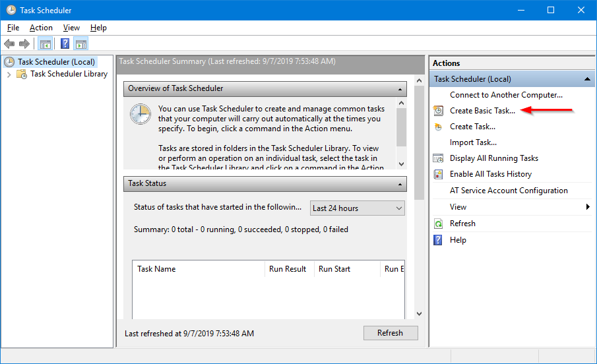Collapse the Task Scheduler (Local) actions group
The width and height of the screenshot is (597, 364).
click(x=587, y=79)
